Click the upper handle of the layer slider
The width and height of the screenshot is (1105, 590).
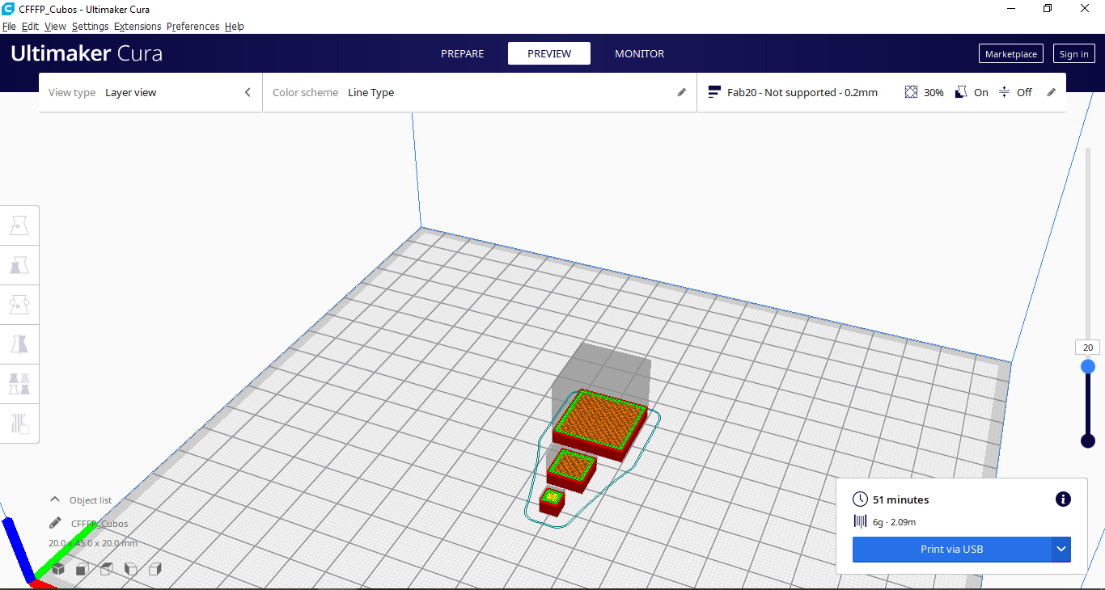(x=1088, y=366)
